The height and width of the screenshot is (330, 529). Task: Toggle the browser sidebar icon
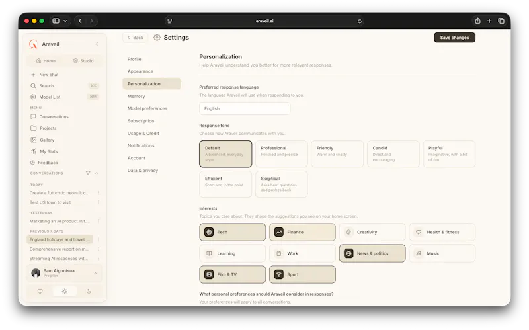coord(56,21)
